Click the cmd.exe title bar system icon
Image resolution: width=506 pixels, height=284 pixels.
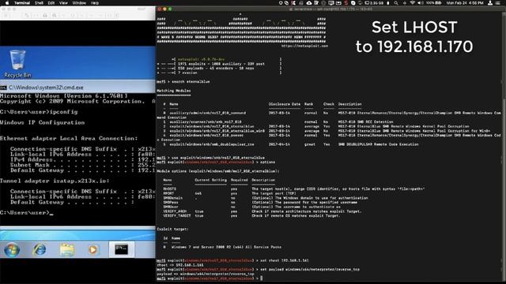coord(3,88)
